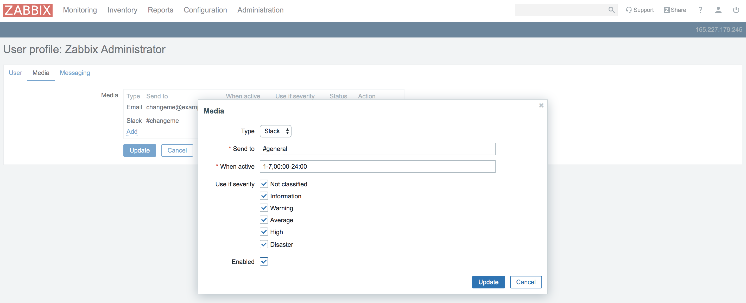The width and height of the screenshot is (746, 303).
Task: Toggle the Enabled checkbox
Action: pos(264,261)
